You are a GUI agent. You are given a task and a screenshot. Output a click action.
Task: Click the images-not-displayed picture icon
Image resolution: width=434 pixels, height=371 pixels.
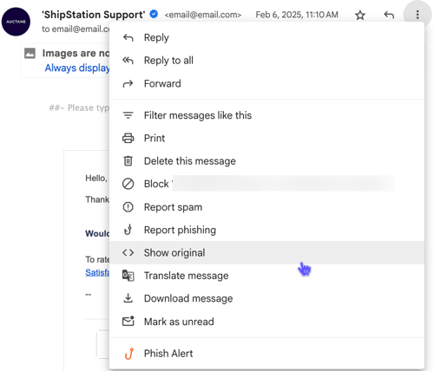click(30, 53)
